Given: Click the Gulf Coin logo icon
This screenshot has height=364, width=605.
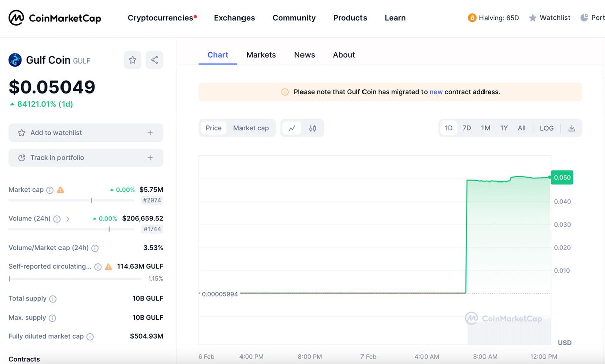Looking at the screenshot, I should 15,60.
